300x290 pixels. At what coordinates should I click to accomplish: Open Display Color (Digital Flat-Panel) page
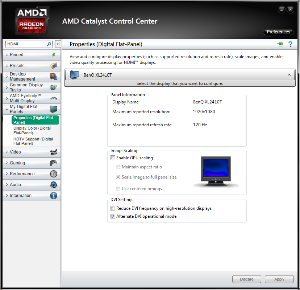32,131
